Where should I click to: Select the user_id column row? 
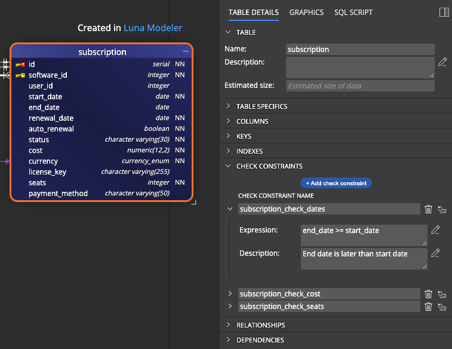click(102, 85)
